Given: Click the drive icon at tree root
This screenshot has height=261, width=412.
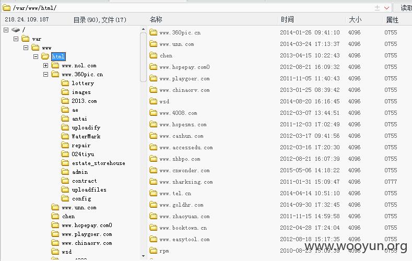Looking at the screenshot, I should pos(16,30).
